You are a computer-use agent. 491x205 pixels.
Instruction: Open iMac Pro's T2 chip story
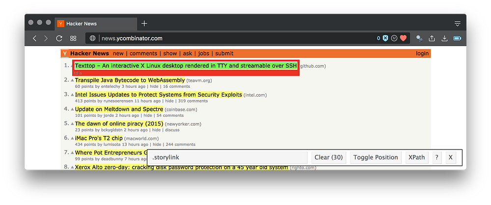tap(99, 138)
